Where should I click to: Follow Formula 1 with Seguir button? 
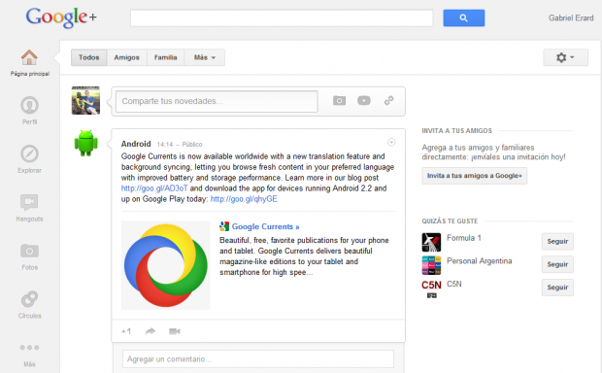coord(557,241)
